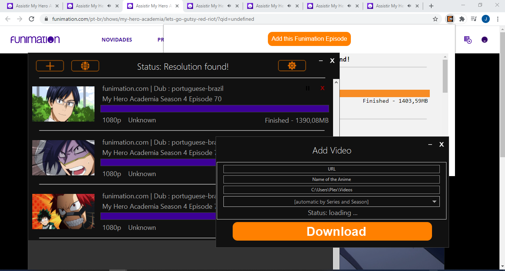
Task: Open Chrome's media controls icon
Action: 474,19
